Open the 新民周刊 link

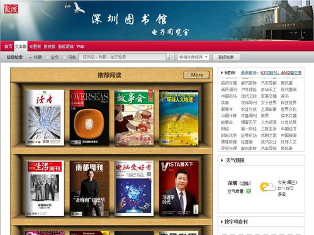coord(229,89)
